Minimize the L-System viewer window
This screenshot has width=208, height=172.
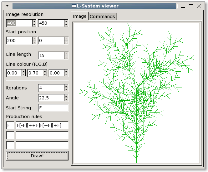(x=183, y=6)
